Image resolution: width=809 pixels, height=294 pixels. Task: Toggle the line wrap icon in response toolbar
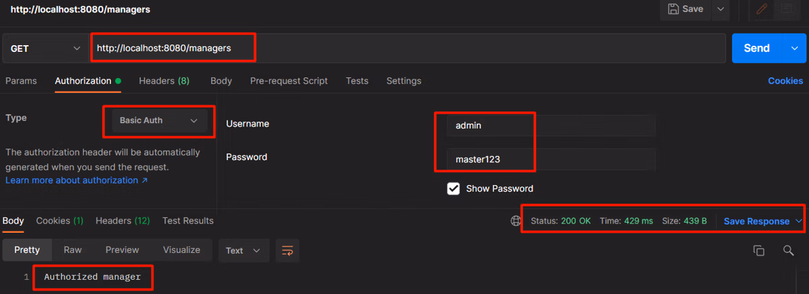287,250
